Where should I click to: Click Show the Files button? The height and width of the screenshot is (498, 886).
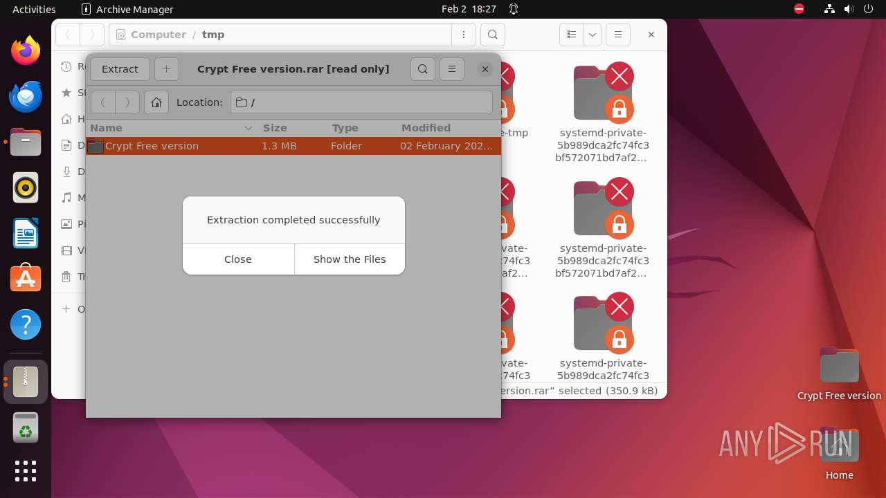point(350,259)
